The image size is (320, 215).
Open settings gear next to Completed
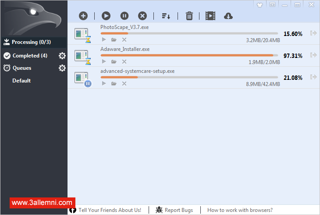pyautogui.click(x=62, y=56)
